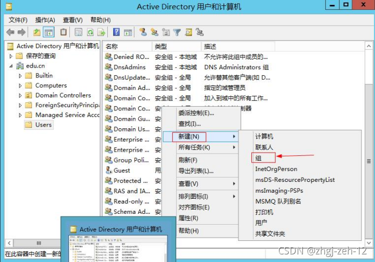Click the Back arrow toolbar icon
This screenshot has width=375, height=262.
(x=10, y=32)
